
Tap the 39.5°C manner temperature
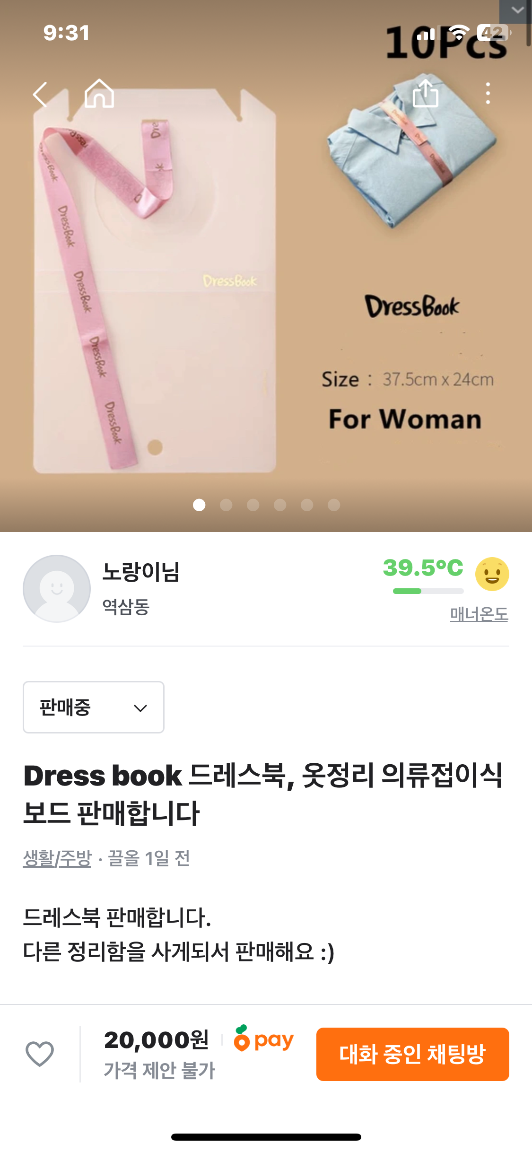(423, 567)
